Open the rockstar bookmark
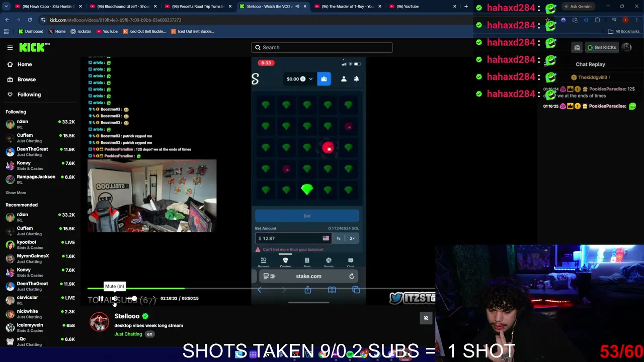Screen dimensions: 644x362 click(x=80, y=31)
